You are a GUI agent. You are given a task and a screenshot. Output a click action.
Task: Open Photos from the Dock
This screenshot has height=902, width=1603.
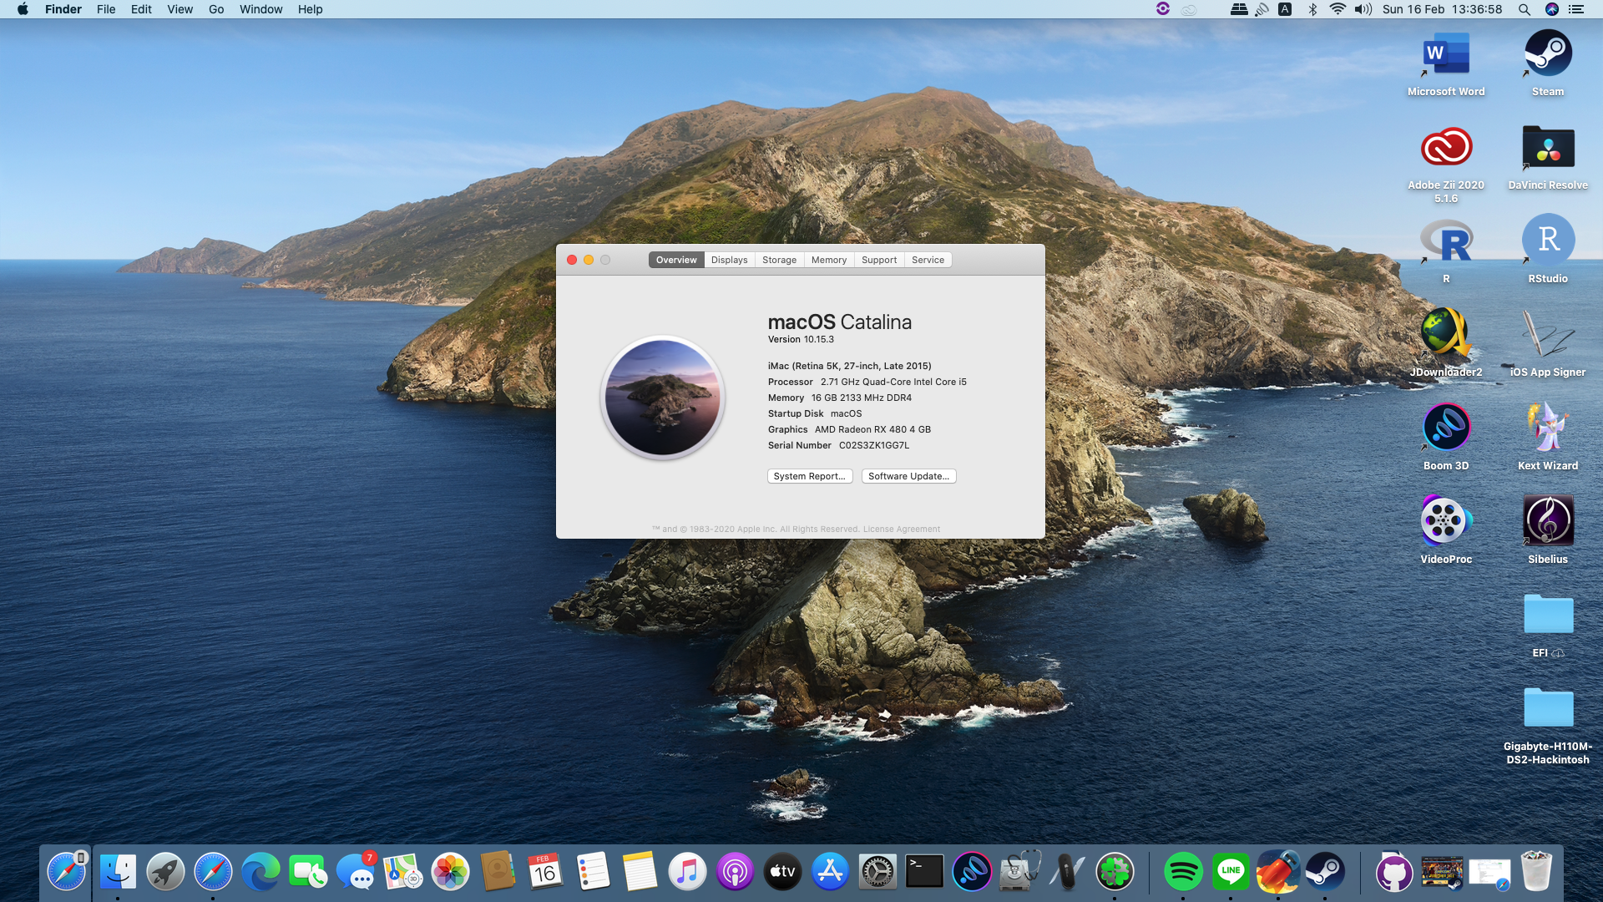pos(450,872)
